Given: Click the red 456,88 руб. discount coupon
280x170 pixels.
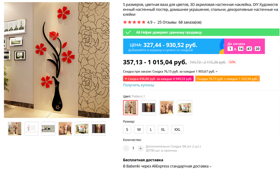Looking at the screenshot, I should point(158,79).
